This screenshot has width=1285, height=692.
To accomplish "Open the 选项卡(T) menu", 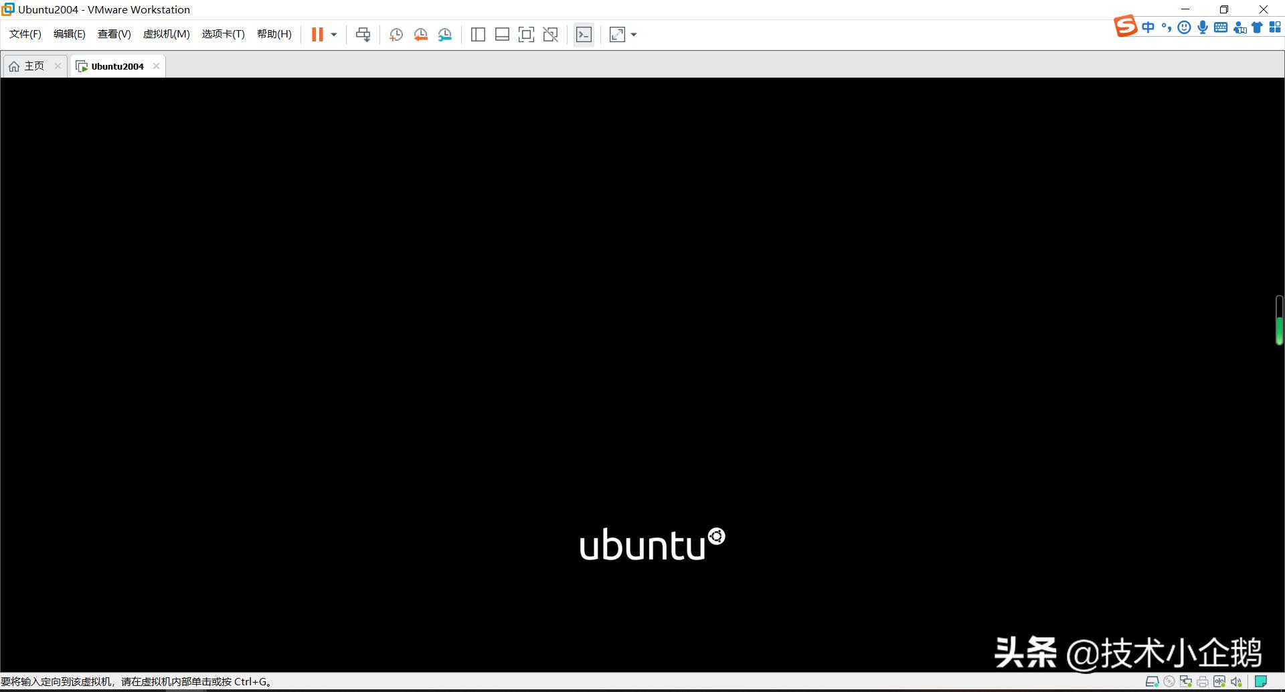I will [x=224, y=34].
